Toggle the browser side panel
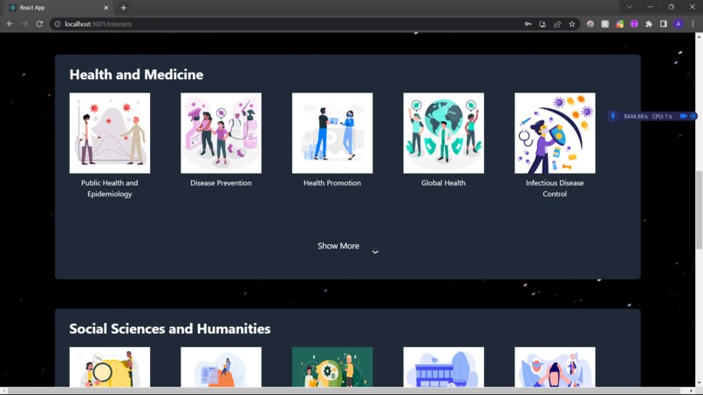This screenshot has width=703, height=395. 664,24
